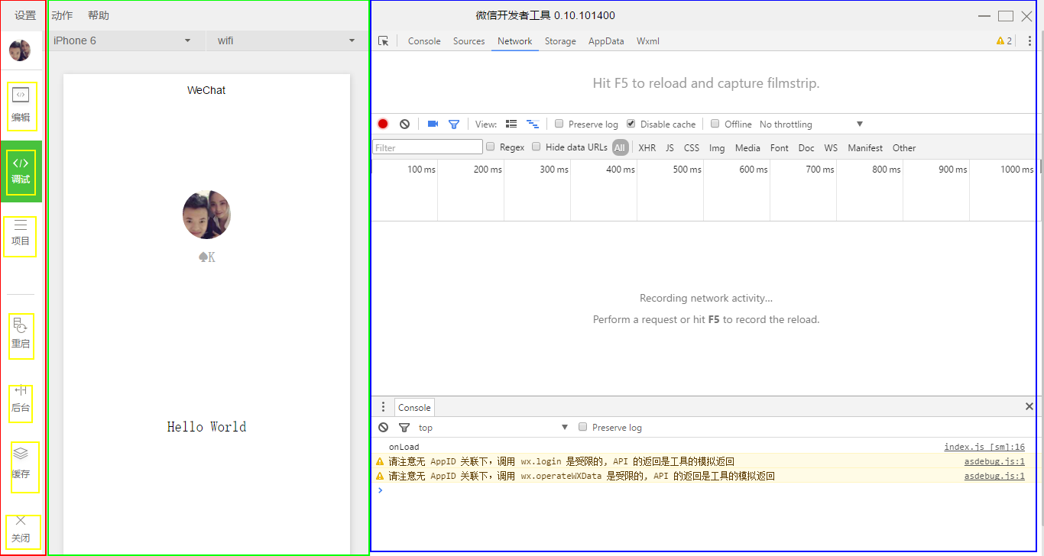
Task: Enable the Offline checkbox
Action: point(715,124)
